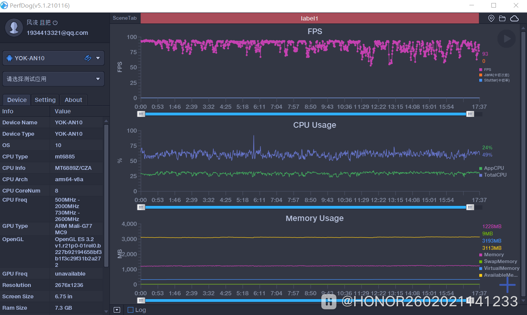Click the user avatar icon
The height and width of the screenshot is (315, 527).
(x=14, y=28)
